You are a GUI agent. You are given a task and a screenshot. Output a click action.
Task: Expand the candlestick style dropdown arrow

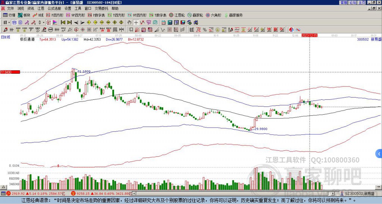(43, 23)
